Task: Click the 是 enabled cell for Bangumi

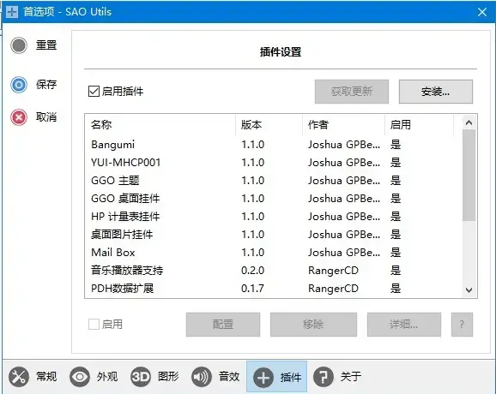Action: (x=396, y=145)
